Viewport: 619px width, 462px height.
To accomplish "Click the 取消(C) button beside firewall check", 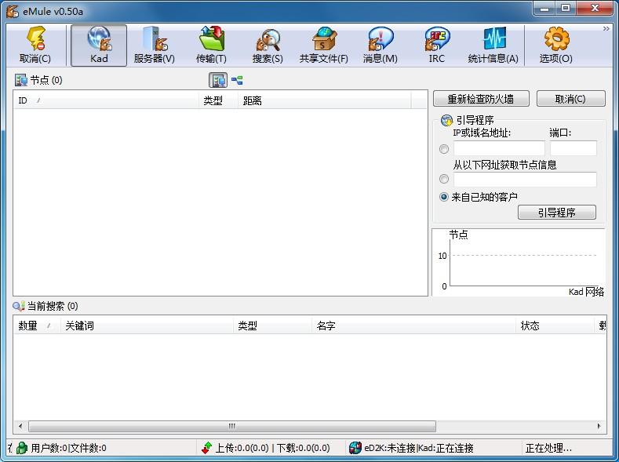I will pyautogui.click(x=570, y=99).
